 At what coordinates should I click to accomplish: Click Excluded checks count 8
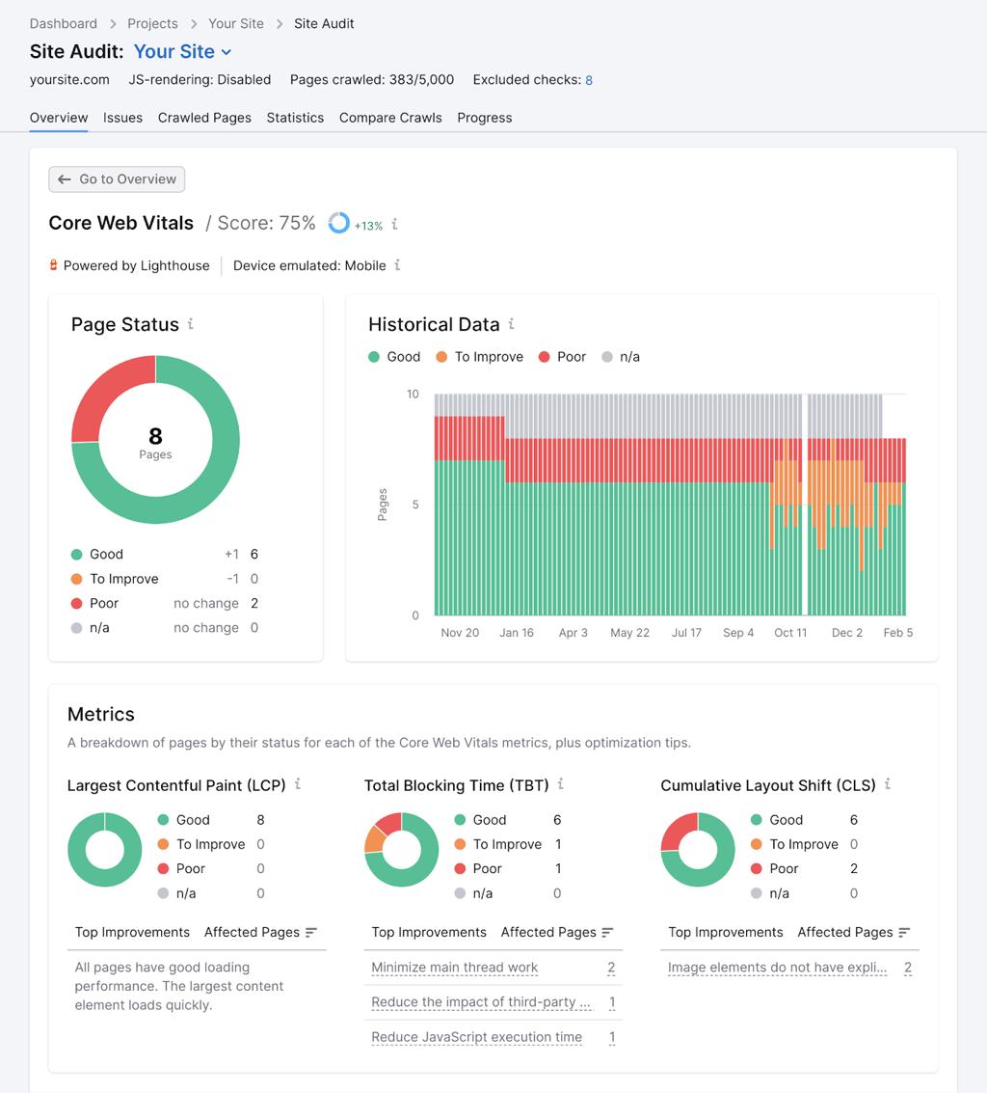[589, 80]
